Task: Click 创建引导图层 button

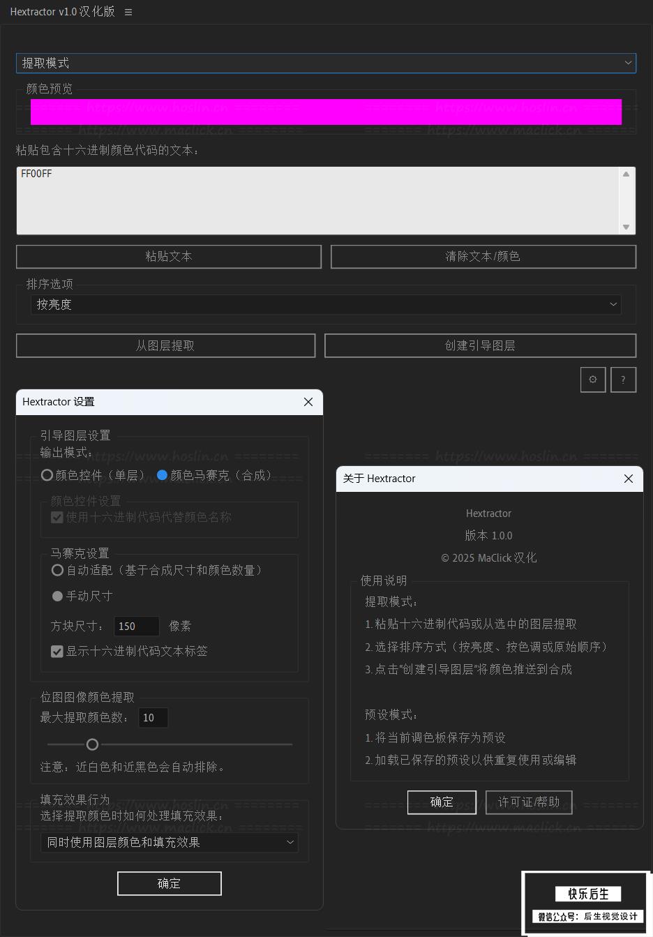Action: 480,345
